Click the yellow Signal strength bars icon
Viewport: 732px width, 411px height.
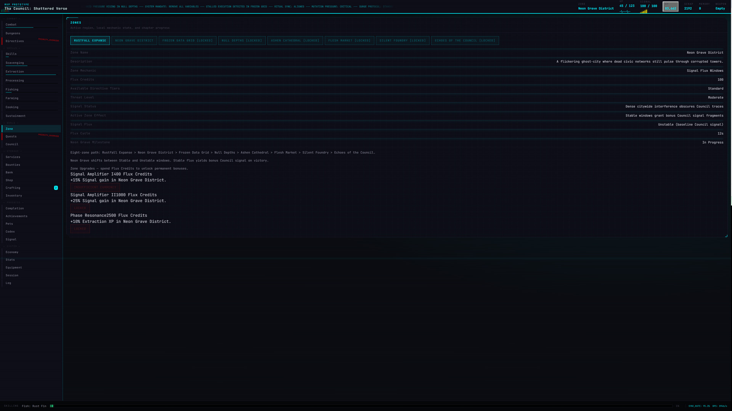coord(644,12)
